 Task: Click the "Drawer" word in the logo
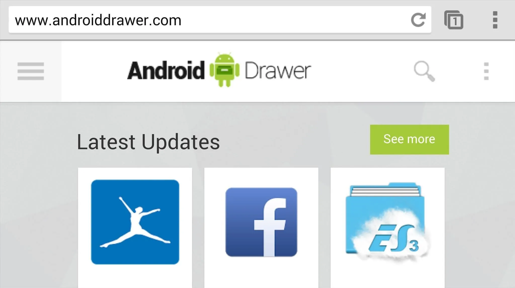278,70
